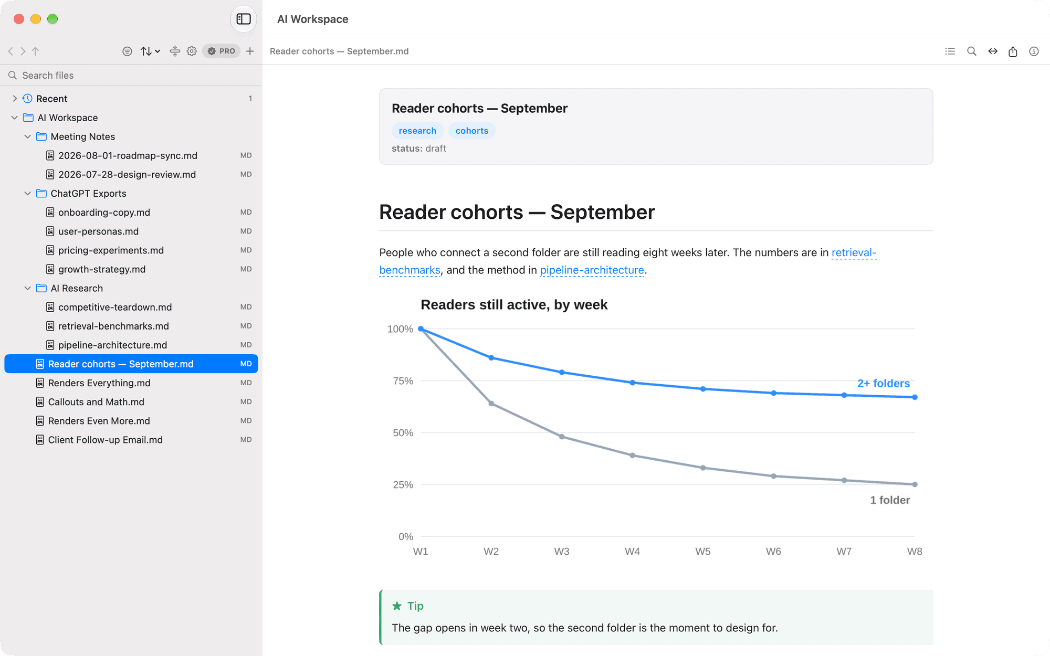Collapse the Meeting Notes folder

[x=28, y=136]
